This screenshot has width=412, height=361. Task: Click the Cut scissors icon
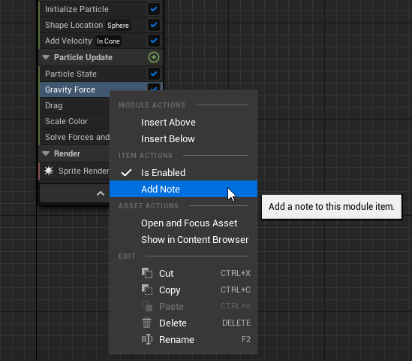click(x=147, y=273)
